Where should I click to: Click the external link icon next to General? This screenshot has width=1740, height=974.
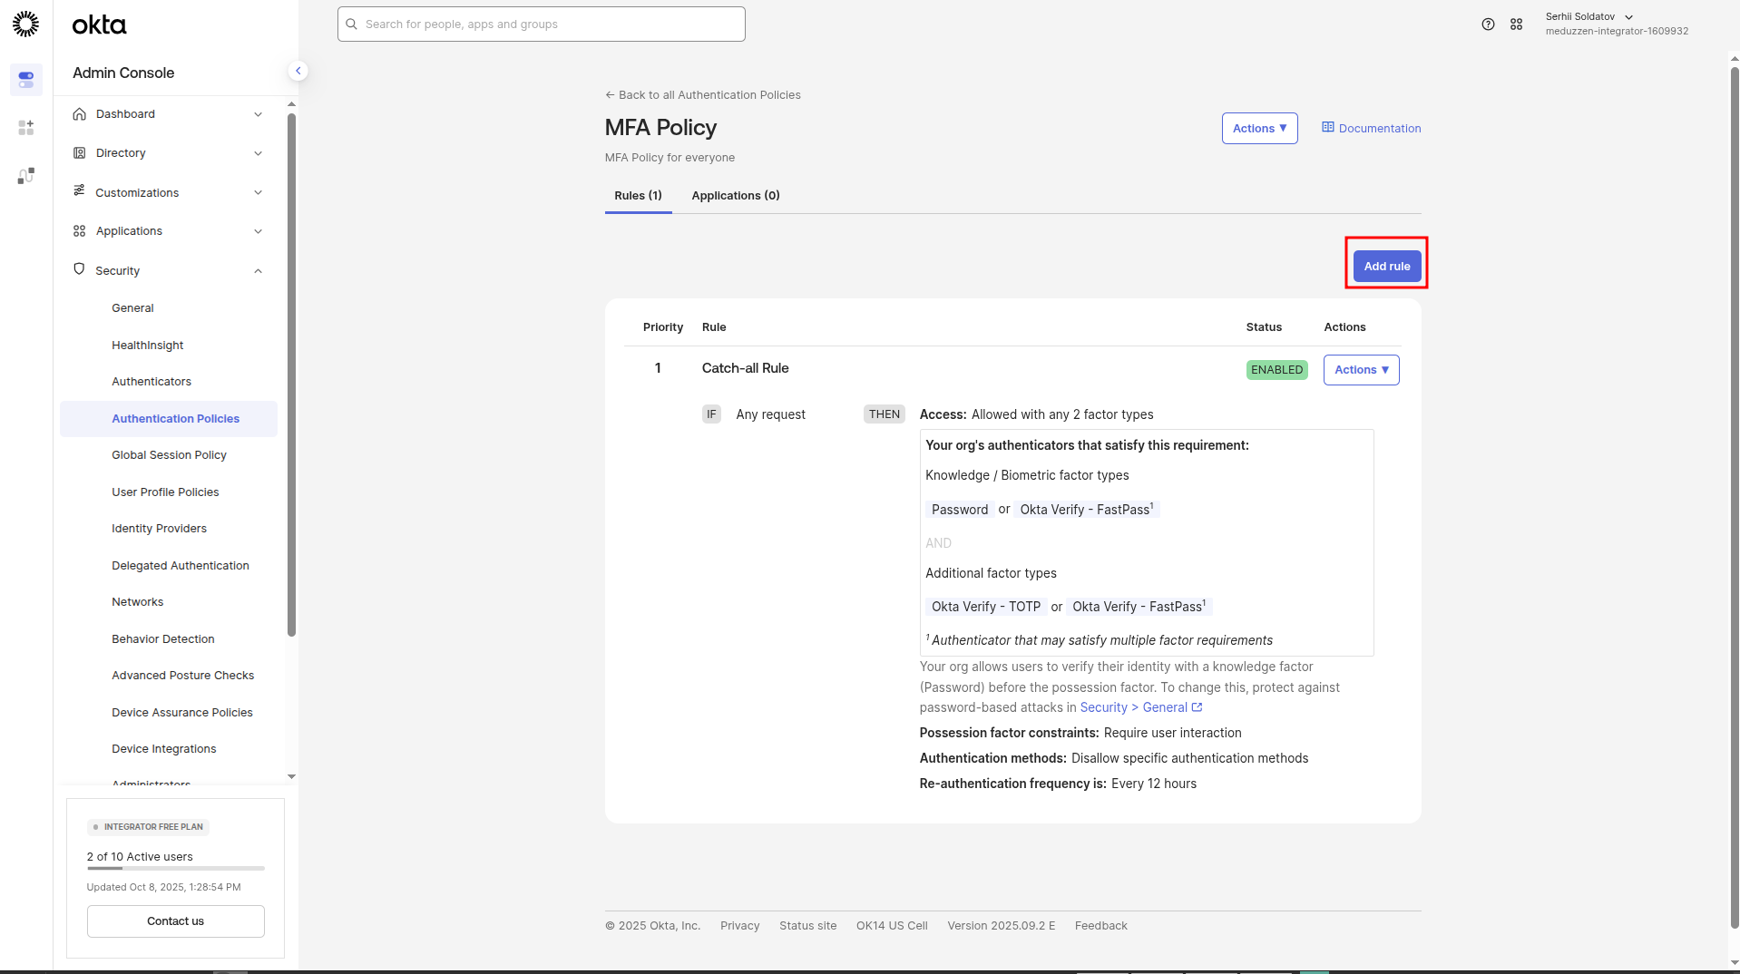pyautogui.click(x=1197, y=707)
